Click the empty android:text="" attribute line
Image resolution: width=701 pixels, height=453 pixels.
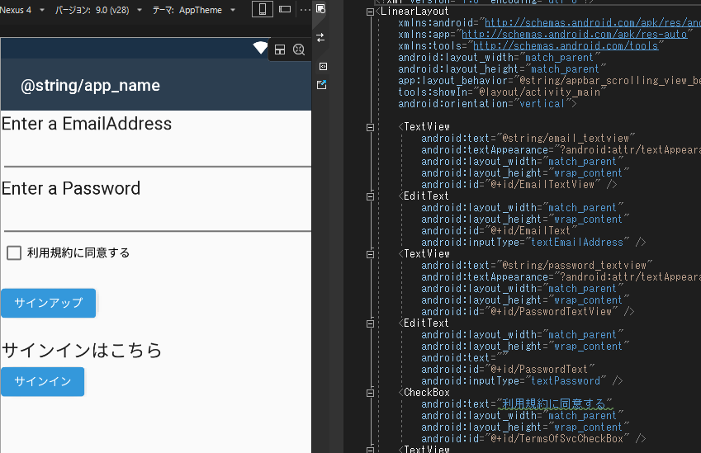(x=465, y=358)
